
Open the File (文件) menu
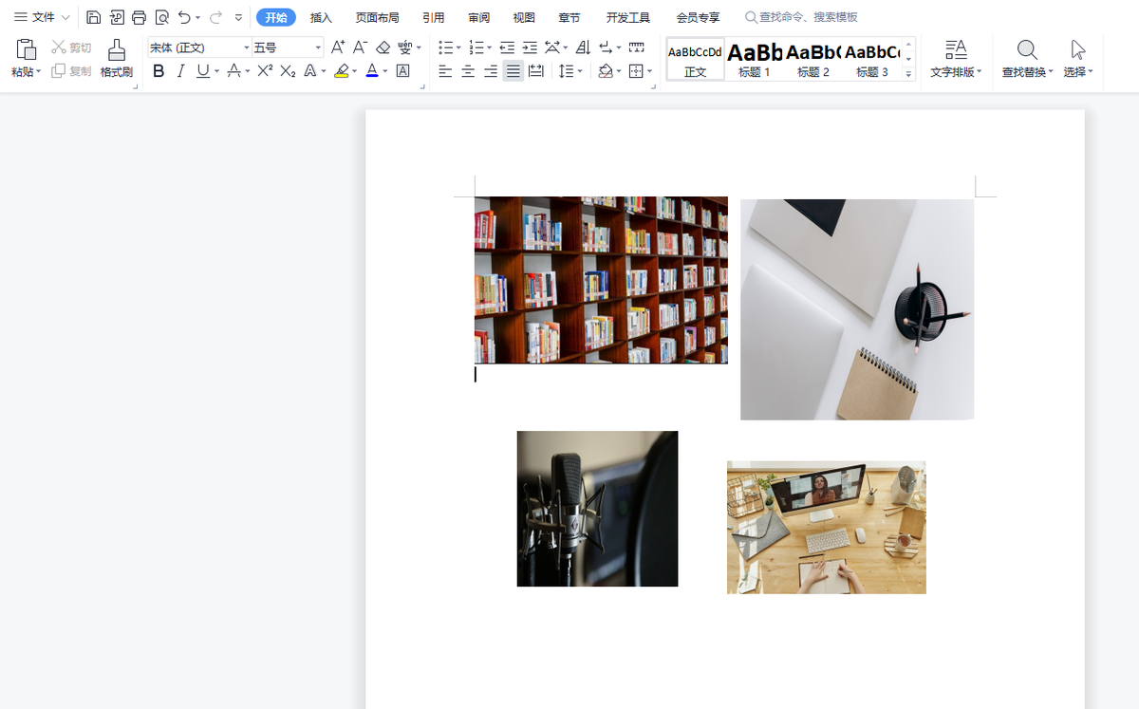[x=43, y=17]
